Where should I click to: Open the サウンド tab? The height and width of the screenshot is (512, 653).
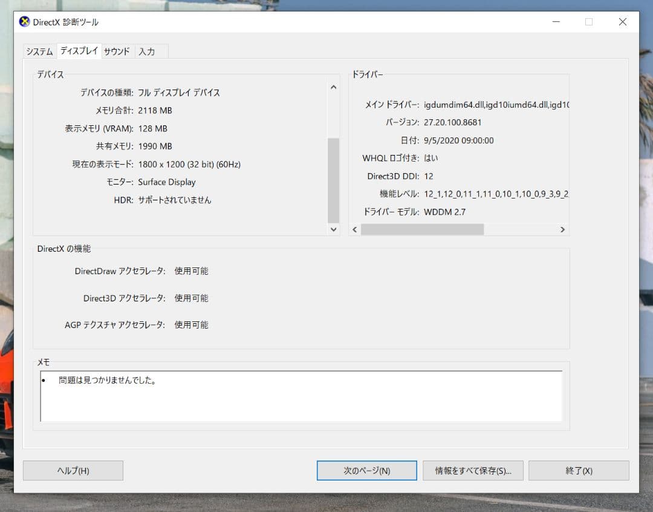117,51
